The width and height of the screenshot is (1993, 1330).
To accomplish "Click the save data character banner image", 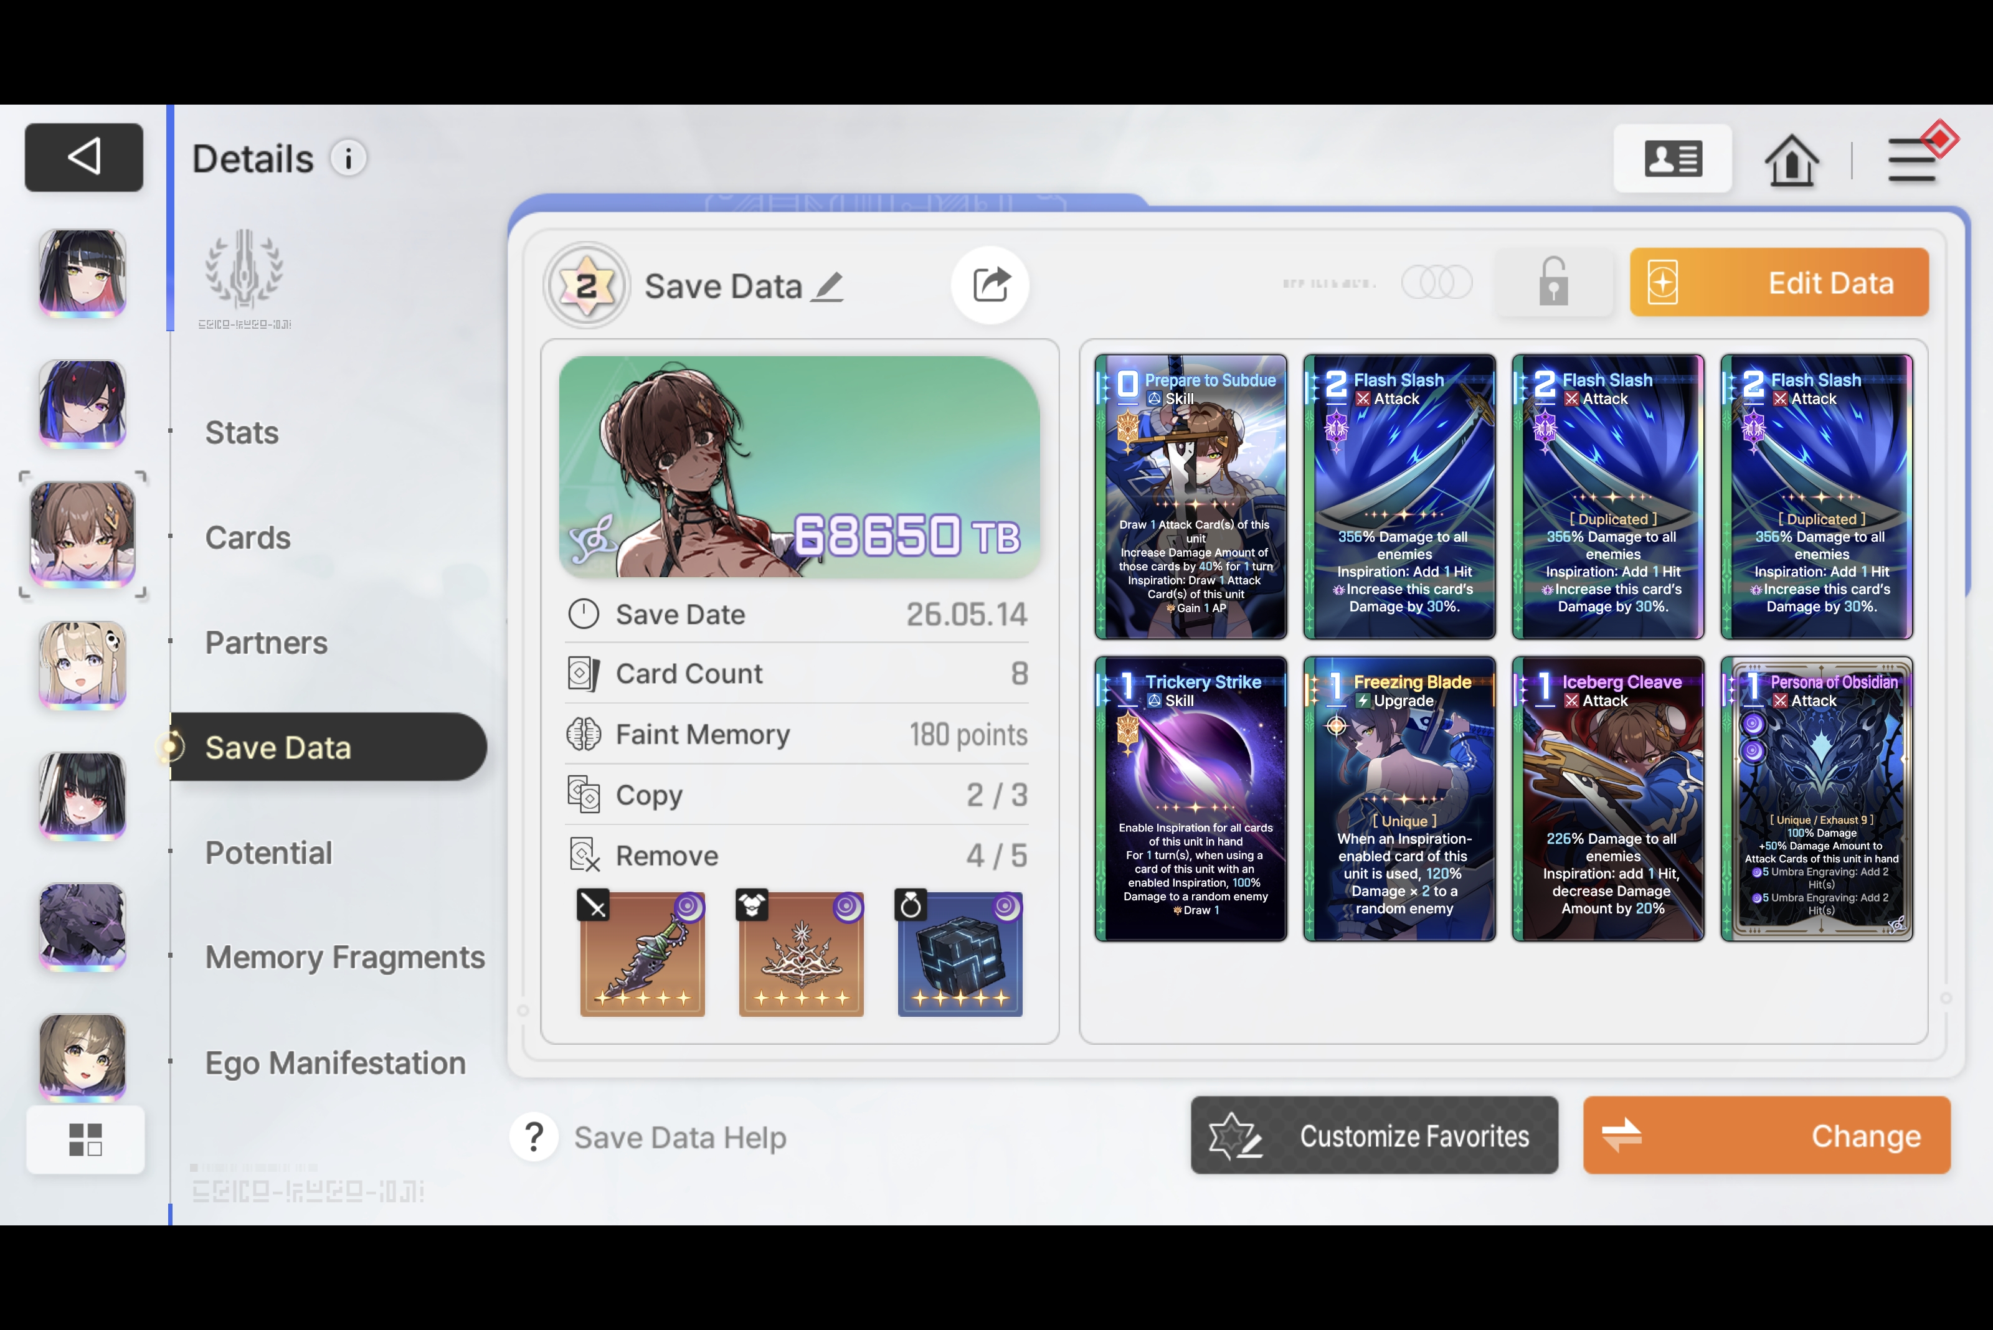I will pyautogui.click(x=799, y=466).
